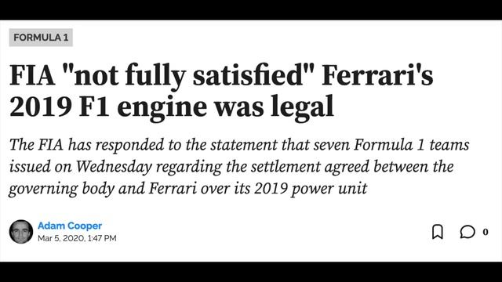Click the word 'engine' in the headline
Screen dimensions: 502x282
click(162, 108)
